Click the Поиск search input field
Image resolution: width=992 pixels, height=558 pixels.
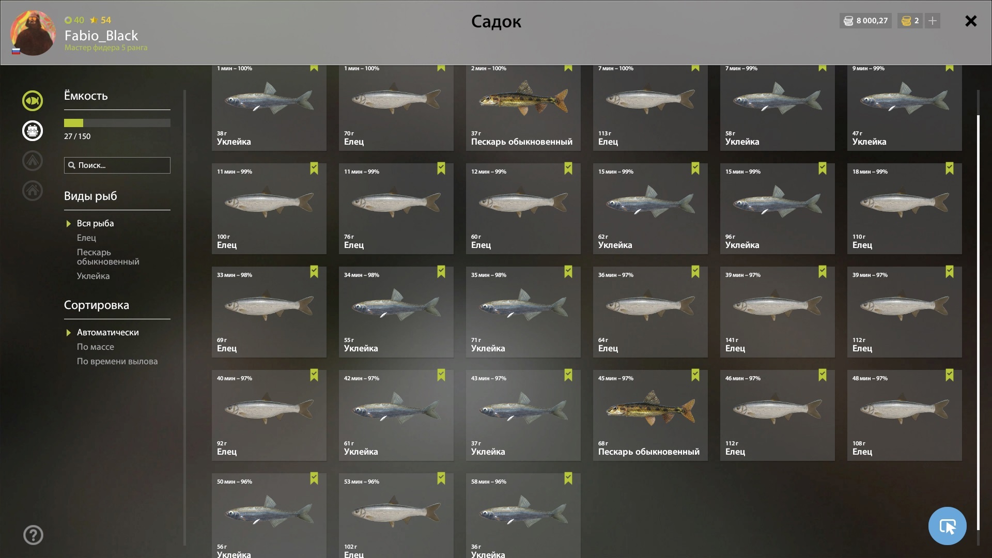point(117,165)
